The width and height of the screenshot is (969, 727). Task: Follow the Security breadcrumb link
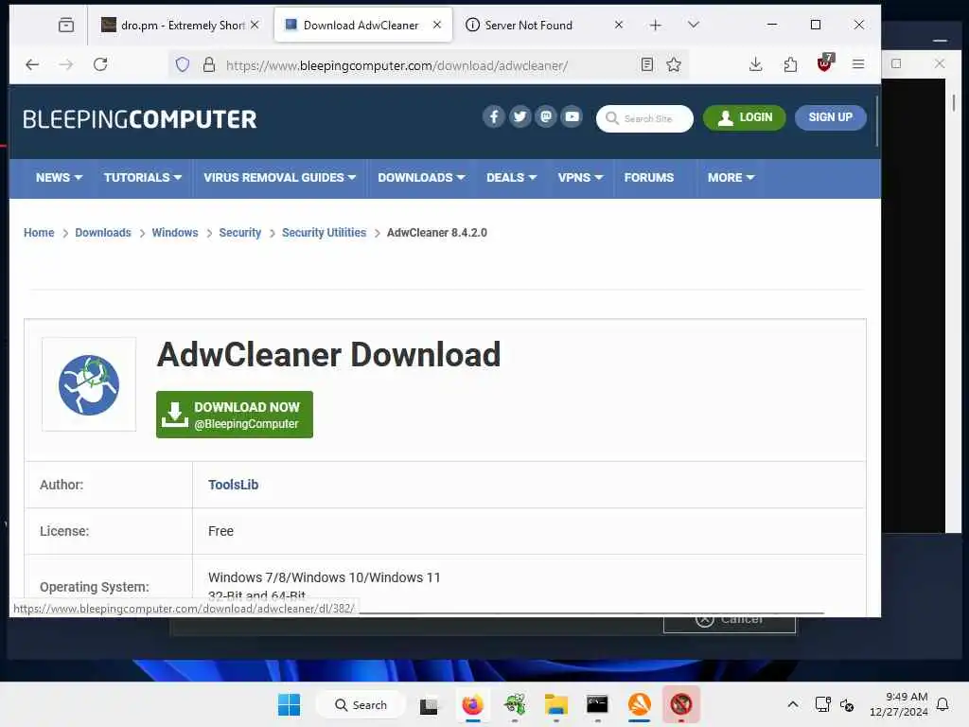239,233
